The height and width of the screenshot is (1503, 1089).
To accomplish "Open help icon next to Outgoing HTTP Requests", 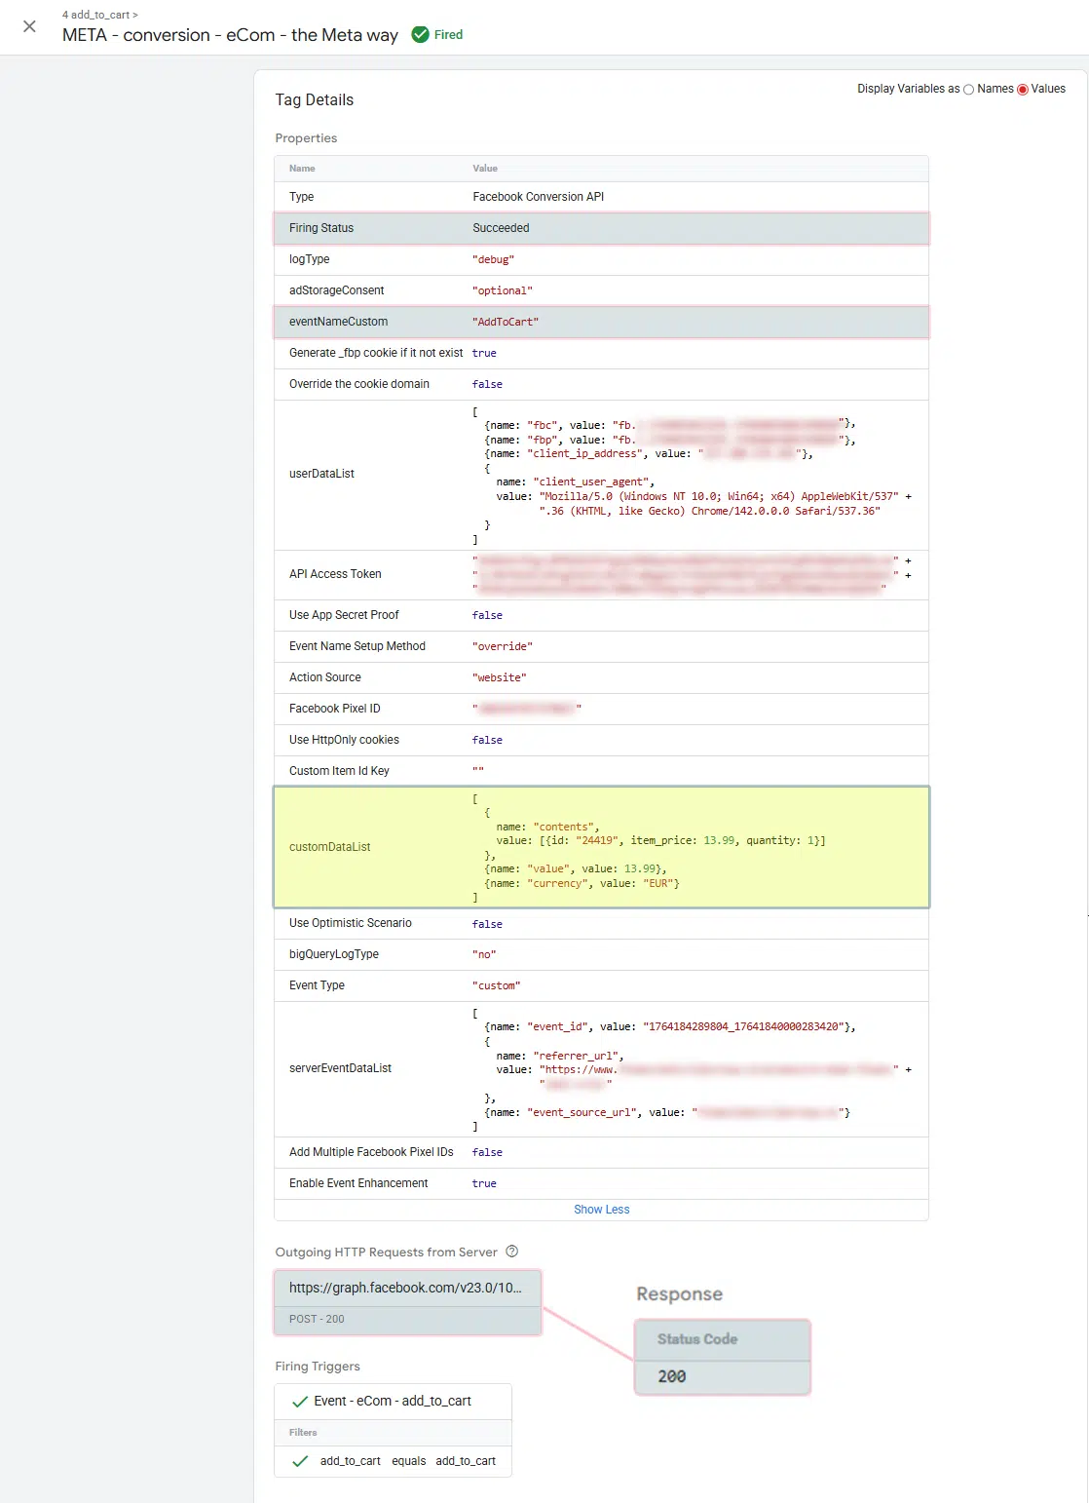I will (511, 1252).
